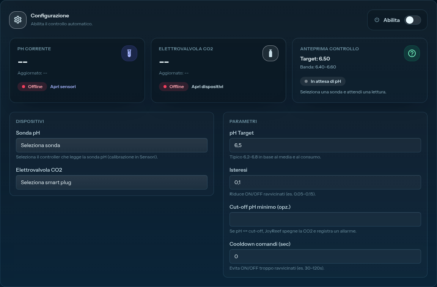Click the pH Target input field

point(325,145)
